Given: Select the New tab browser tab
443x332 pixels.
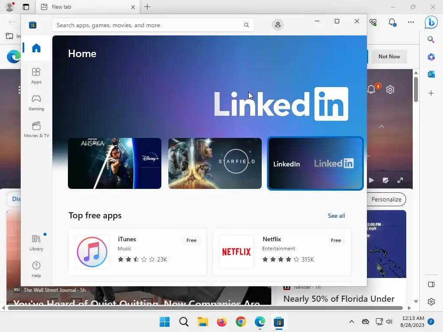Looking at the screenshot, I should [x=87, y=7].
